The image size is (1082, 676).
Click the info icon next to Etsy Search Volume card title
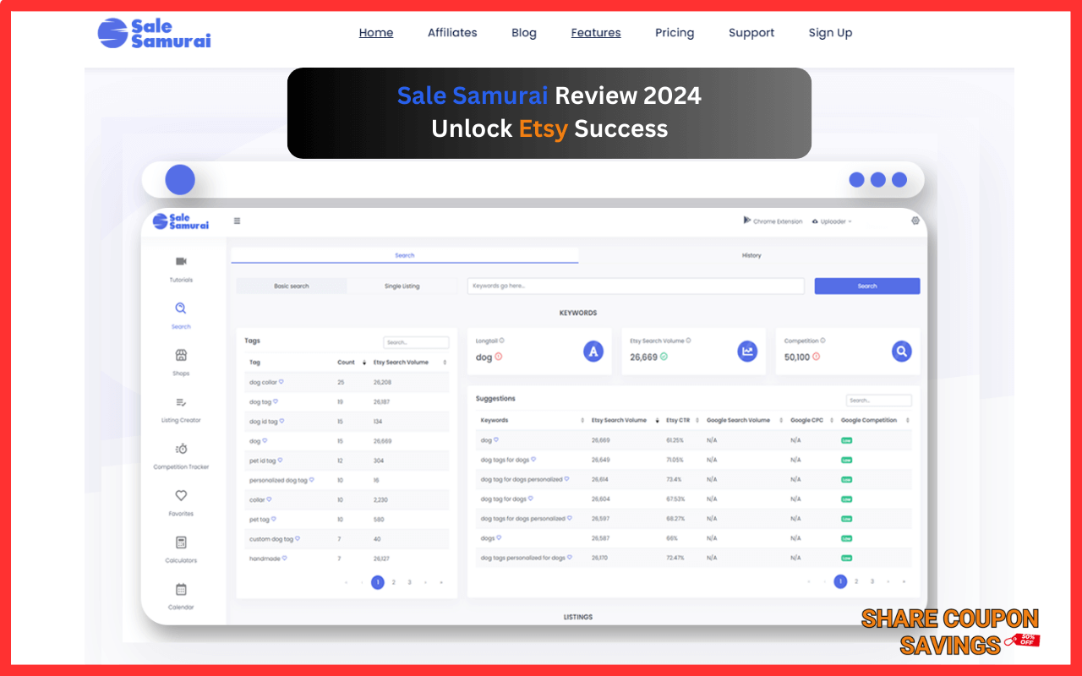point(688,341)
